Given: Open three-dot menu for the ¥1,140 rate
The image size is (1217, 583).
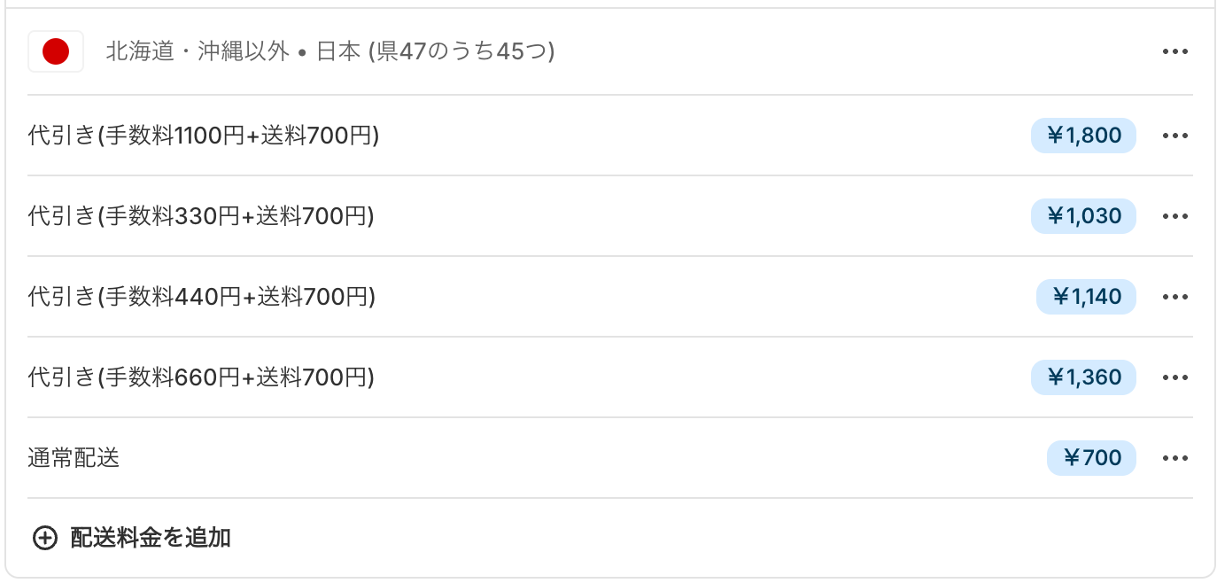Looking at the screenshot, I should pos(1174,297).
